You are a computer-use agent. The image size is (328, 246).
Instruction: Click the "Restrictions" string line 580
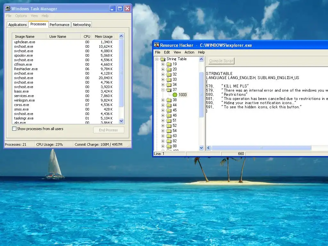click(x=227, y=94)
